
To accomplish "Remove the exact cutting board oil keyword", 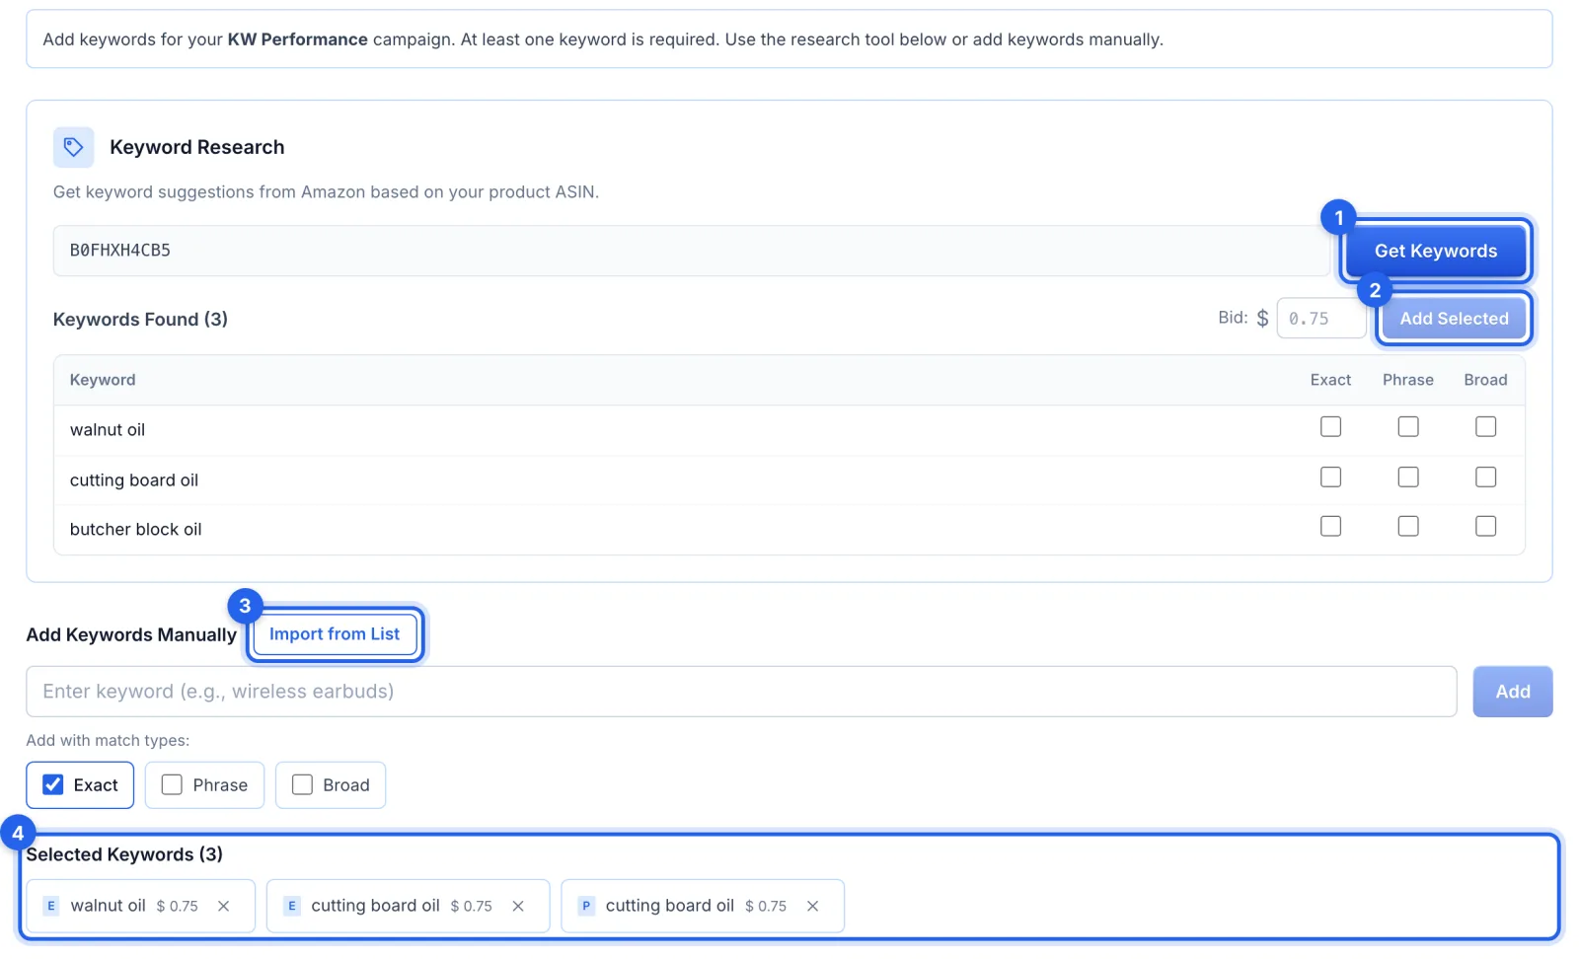I will (518, 906).
